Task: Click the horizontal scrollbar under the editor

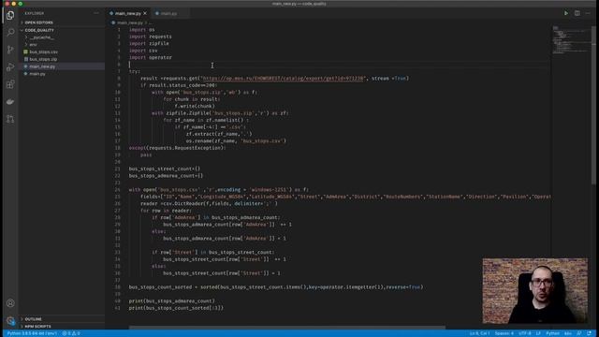Action: coord(287,328)
